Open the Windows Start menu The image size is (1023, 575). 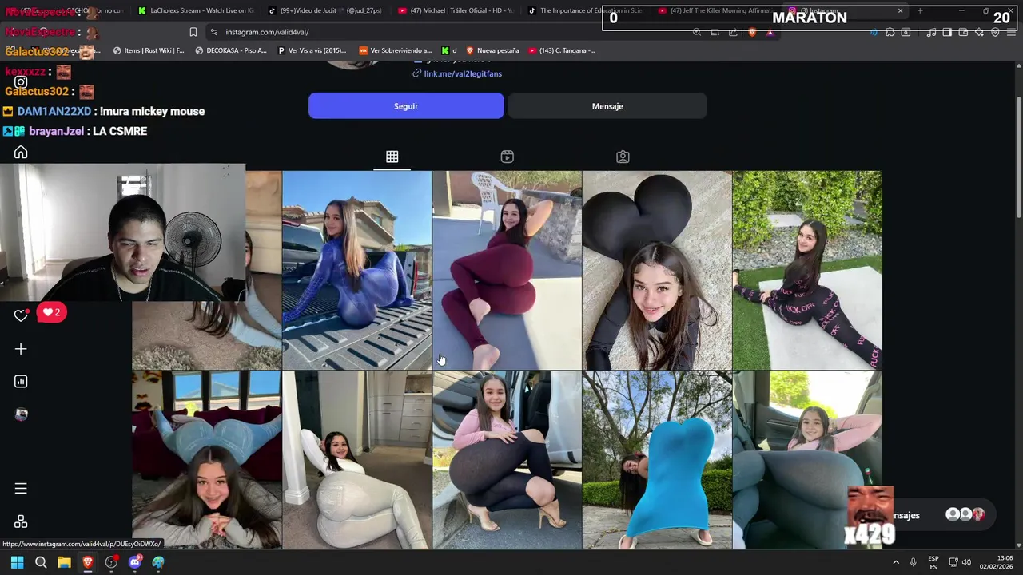pos(17,562)
